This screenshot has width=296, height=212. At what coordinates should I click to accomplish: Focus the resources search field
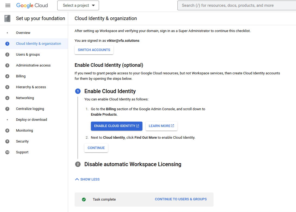[x=236, y=5]
